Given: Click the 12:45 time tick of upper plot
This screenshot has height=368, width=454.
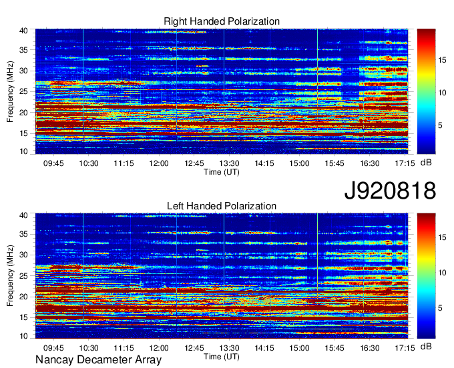Looking at the screenshot, I should click(194, 163).
